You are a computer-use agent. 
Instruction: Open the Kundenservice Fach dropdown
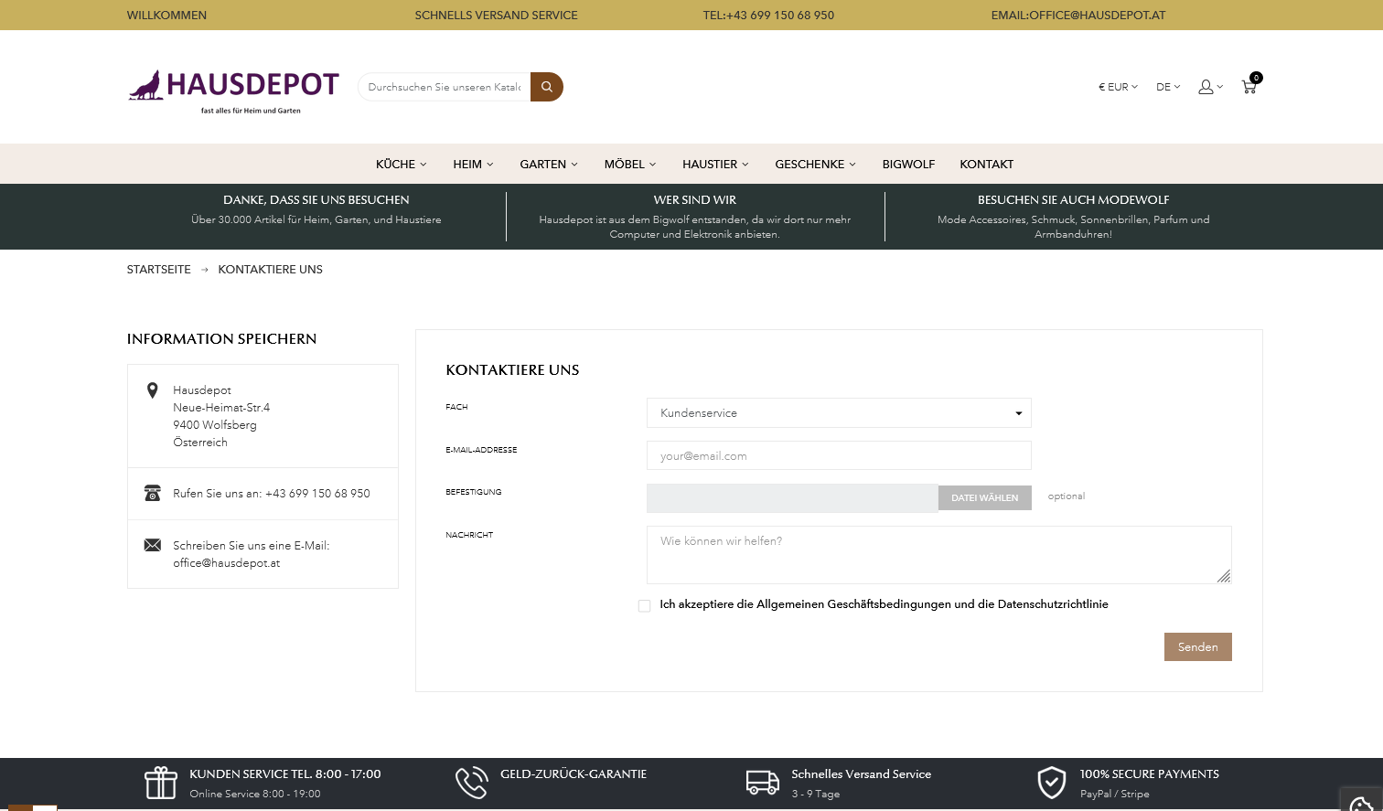838,412
